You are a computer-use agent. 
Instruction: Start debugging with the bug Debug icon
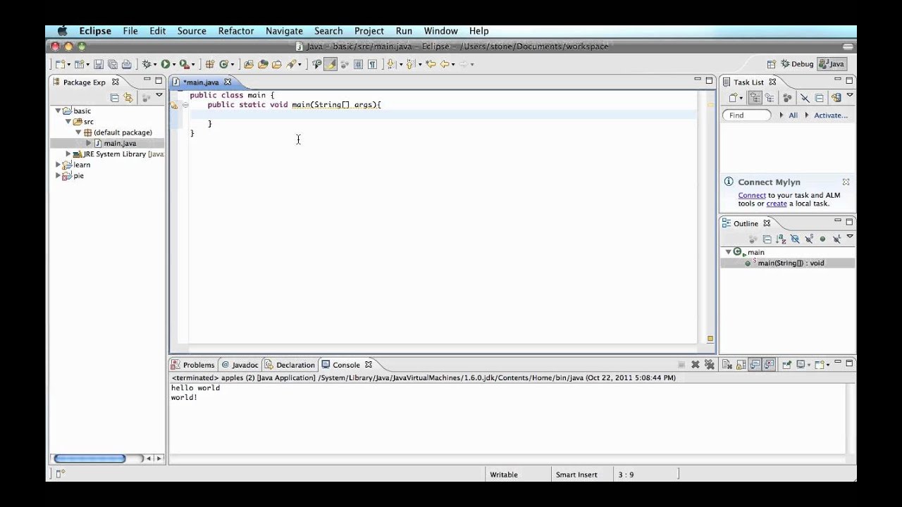click(x=147, y=64)
